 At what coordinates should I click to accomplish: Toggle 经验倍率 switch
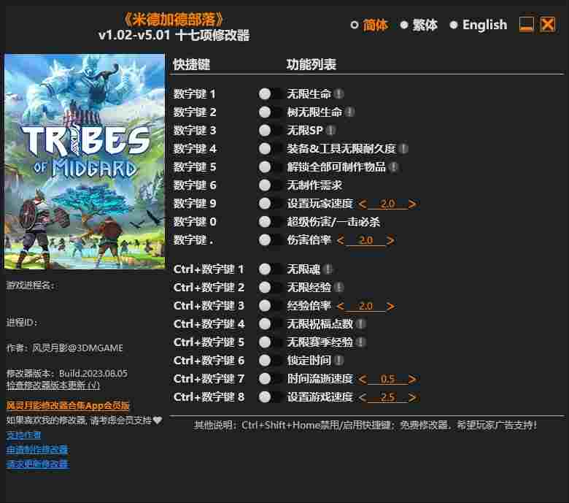270,306
